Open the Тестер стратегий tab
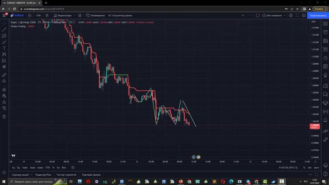The width and height of the screenshot is (329, 185). coord(66,175)
